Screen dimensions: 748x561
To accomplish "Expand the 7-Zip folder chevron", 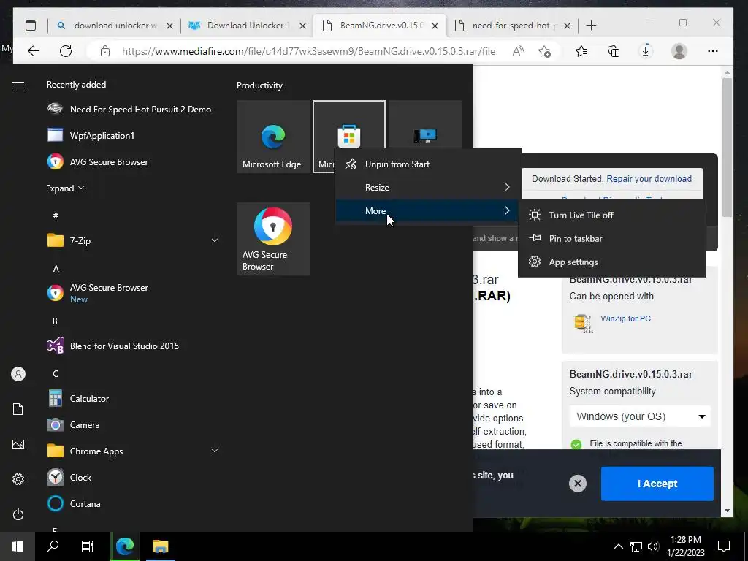I will (215, 240).
